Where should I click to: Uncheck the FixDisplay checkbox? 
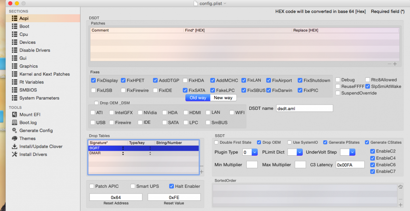pos(93,80)
